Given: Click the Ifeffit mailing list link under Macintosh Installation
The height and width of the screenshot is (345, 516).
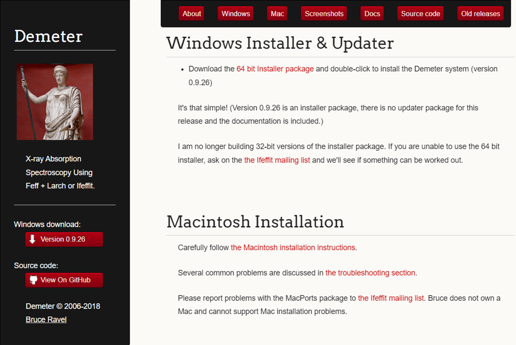Looking at the screenshot, I should (391, 299).
